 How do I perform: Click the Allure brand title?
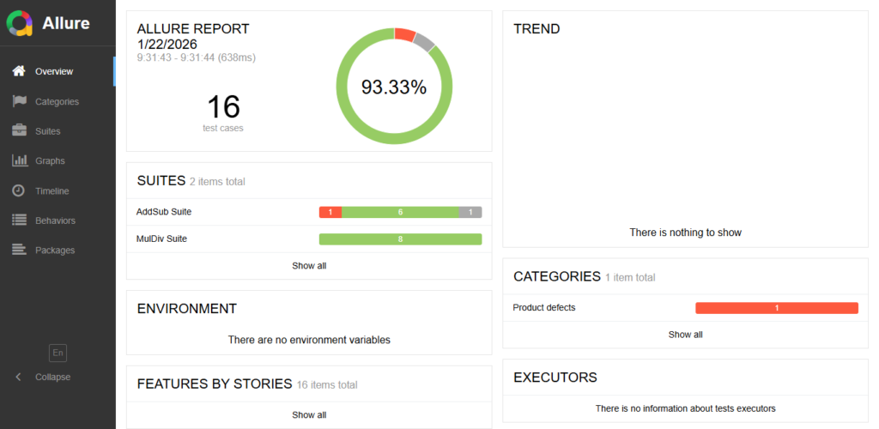coord(66,23)
